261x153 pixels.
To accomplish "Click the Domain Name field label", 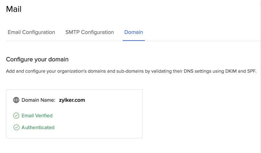I will tap(38, 100).
